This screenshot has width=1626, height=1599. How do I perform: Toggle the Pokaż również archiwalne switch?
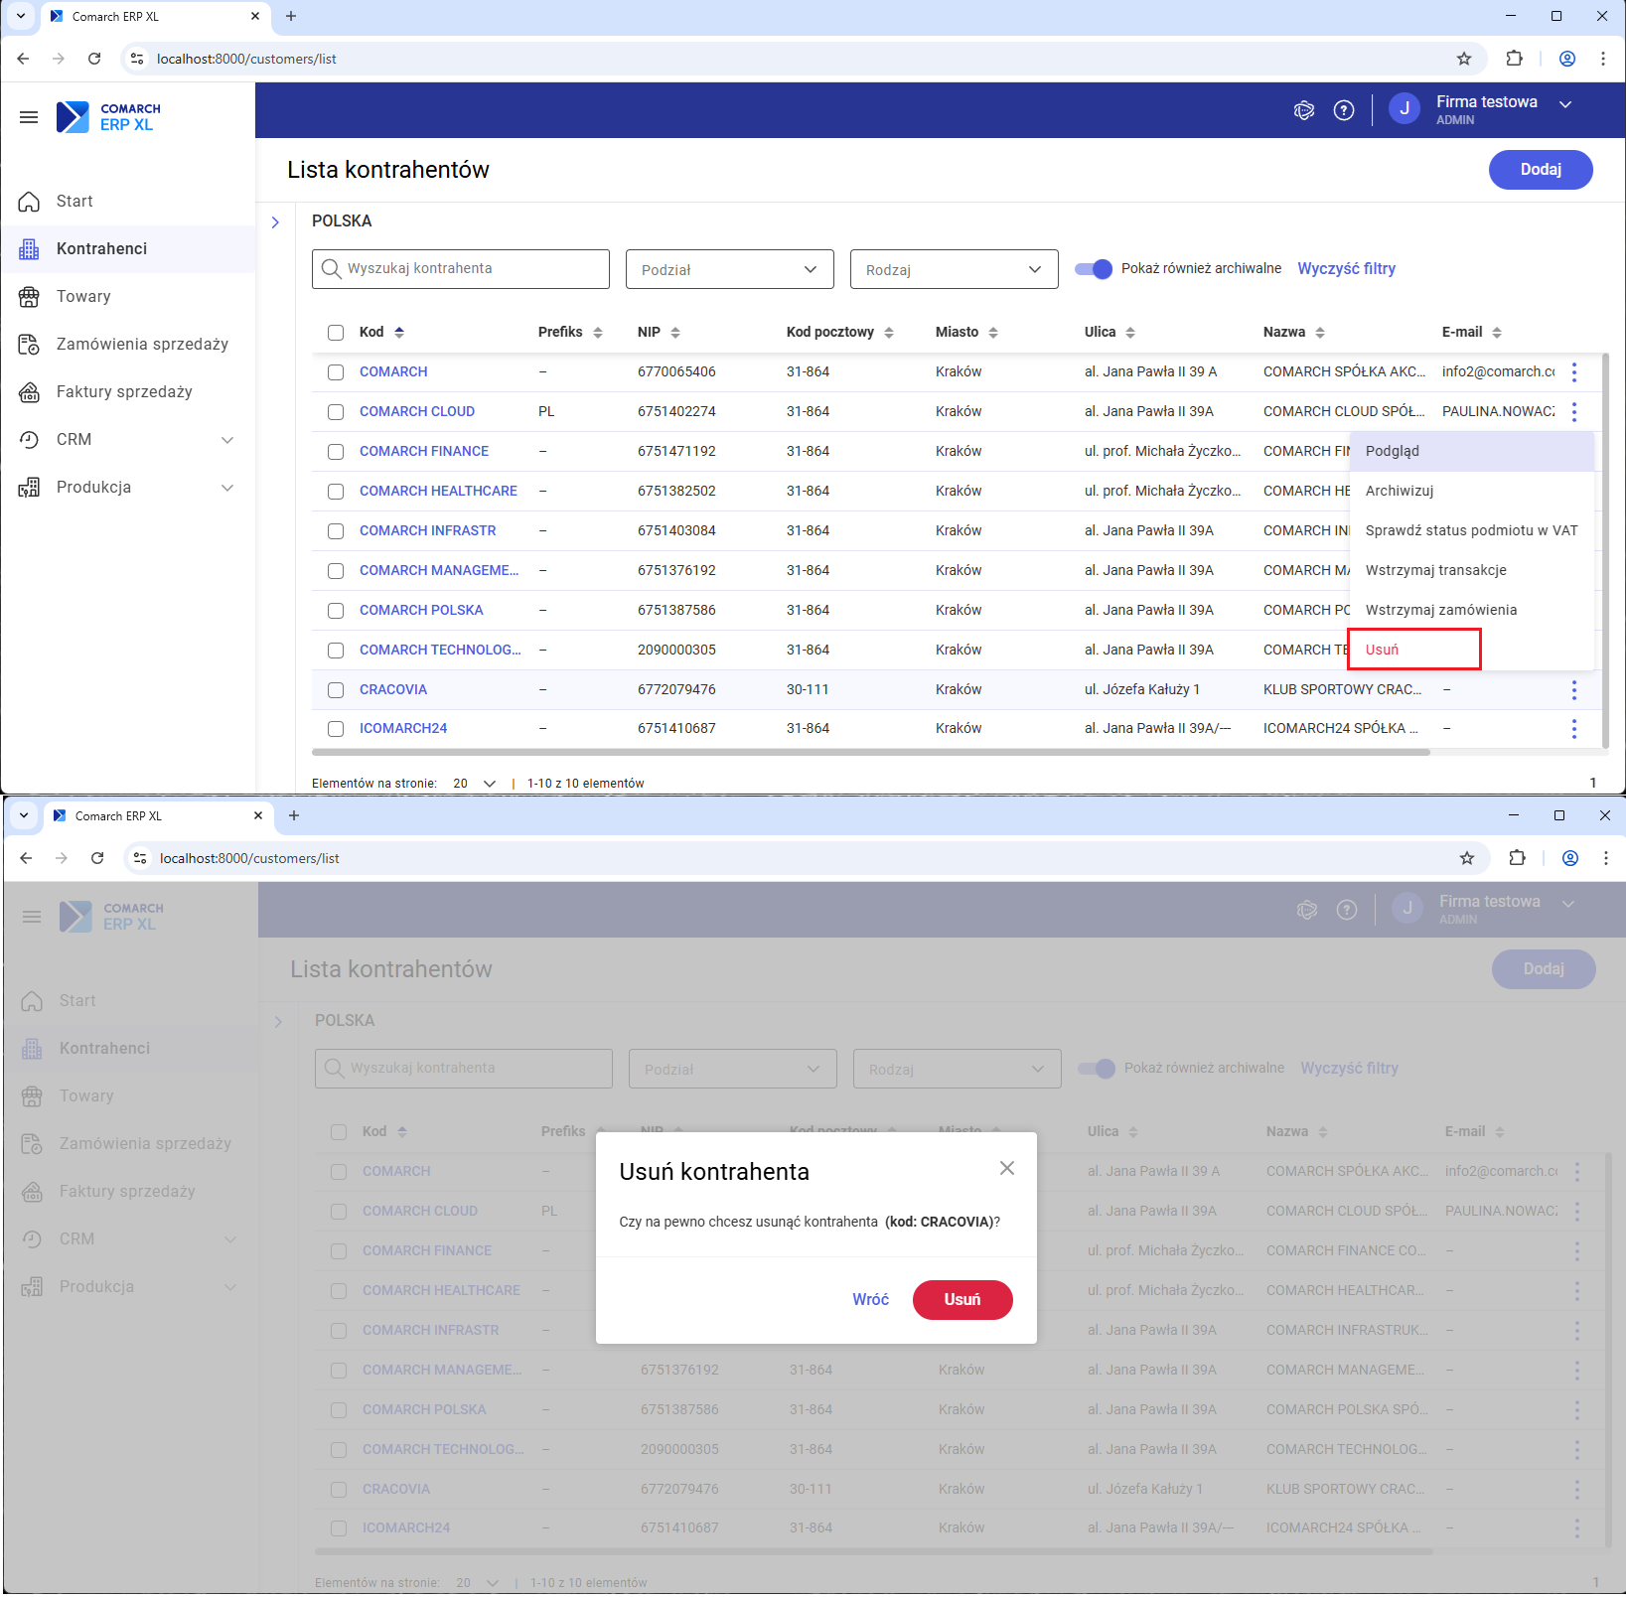click(1094, 269)
